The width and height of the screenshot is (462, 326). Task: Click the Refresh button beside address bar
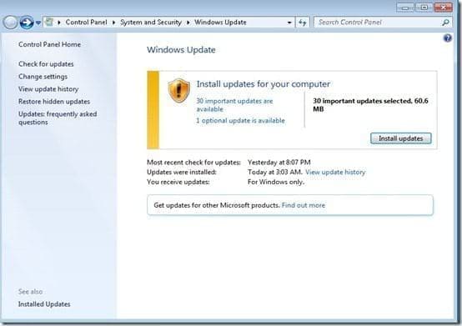303,23
